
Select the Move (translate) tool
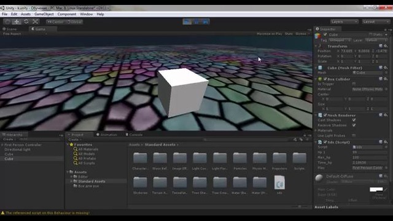pos(17,22)
